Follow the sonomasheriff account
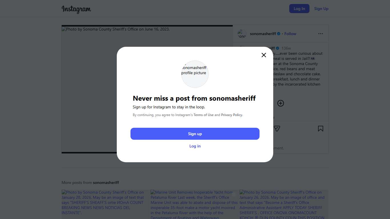 290,34
